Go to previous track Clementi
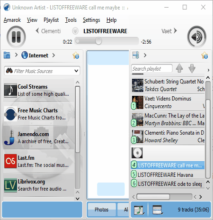The height and width of the screenshot is (220, 213). click(x=48, y=31)
